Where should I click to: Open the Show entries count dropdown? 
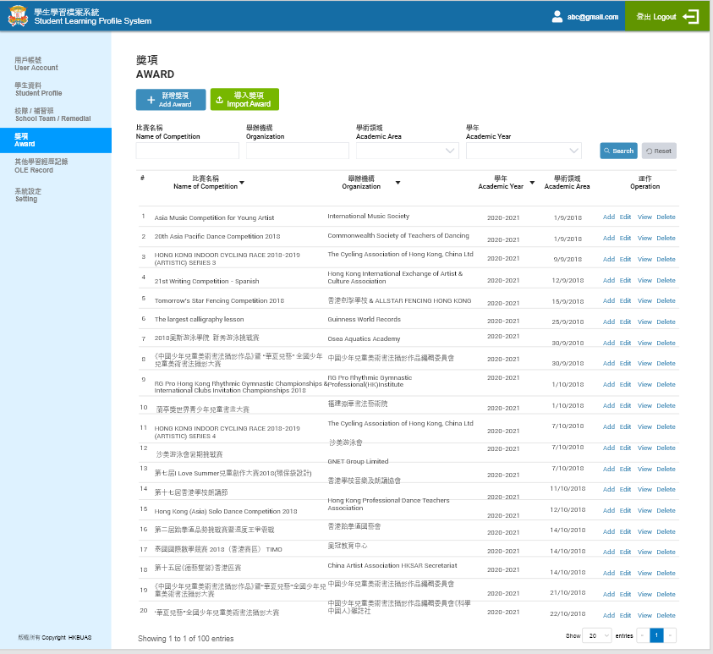coord(596,635)
